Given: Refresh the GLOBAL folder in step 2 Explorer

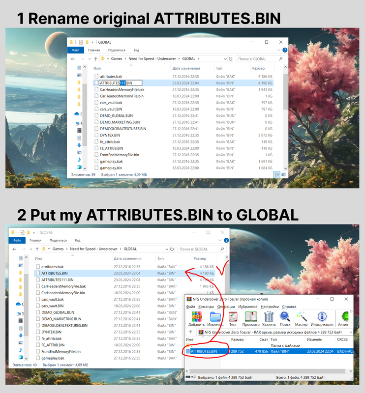Looking at the screenshot, I should pyautogui.click(x=172, y=249).
